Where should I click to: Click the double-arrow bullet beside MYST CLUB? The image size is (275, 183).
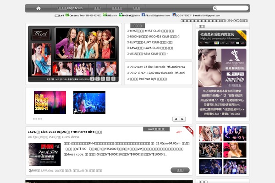tap(128, 31)
